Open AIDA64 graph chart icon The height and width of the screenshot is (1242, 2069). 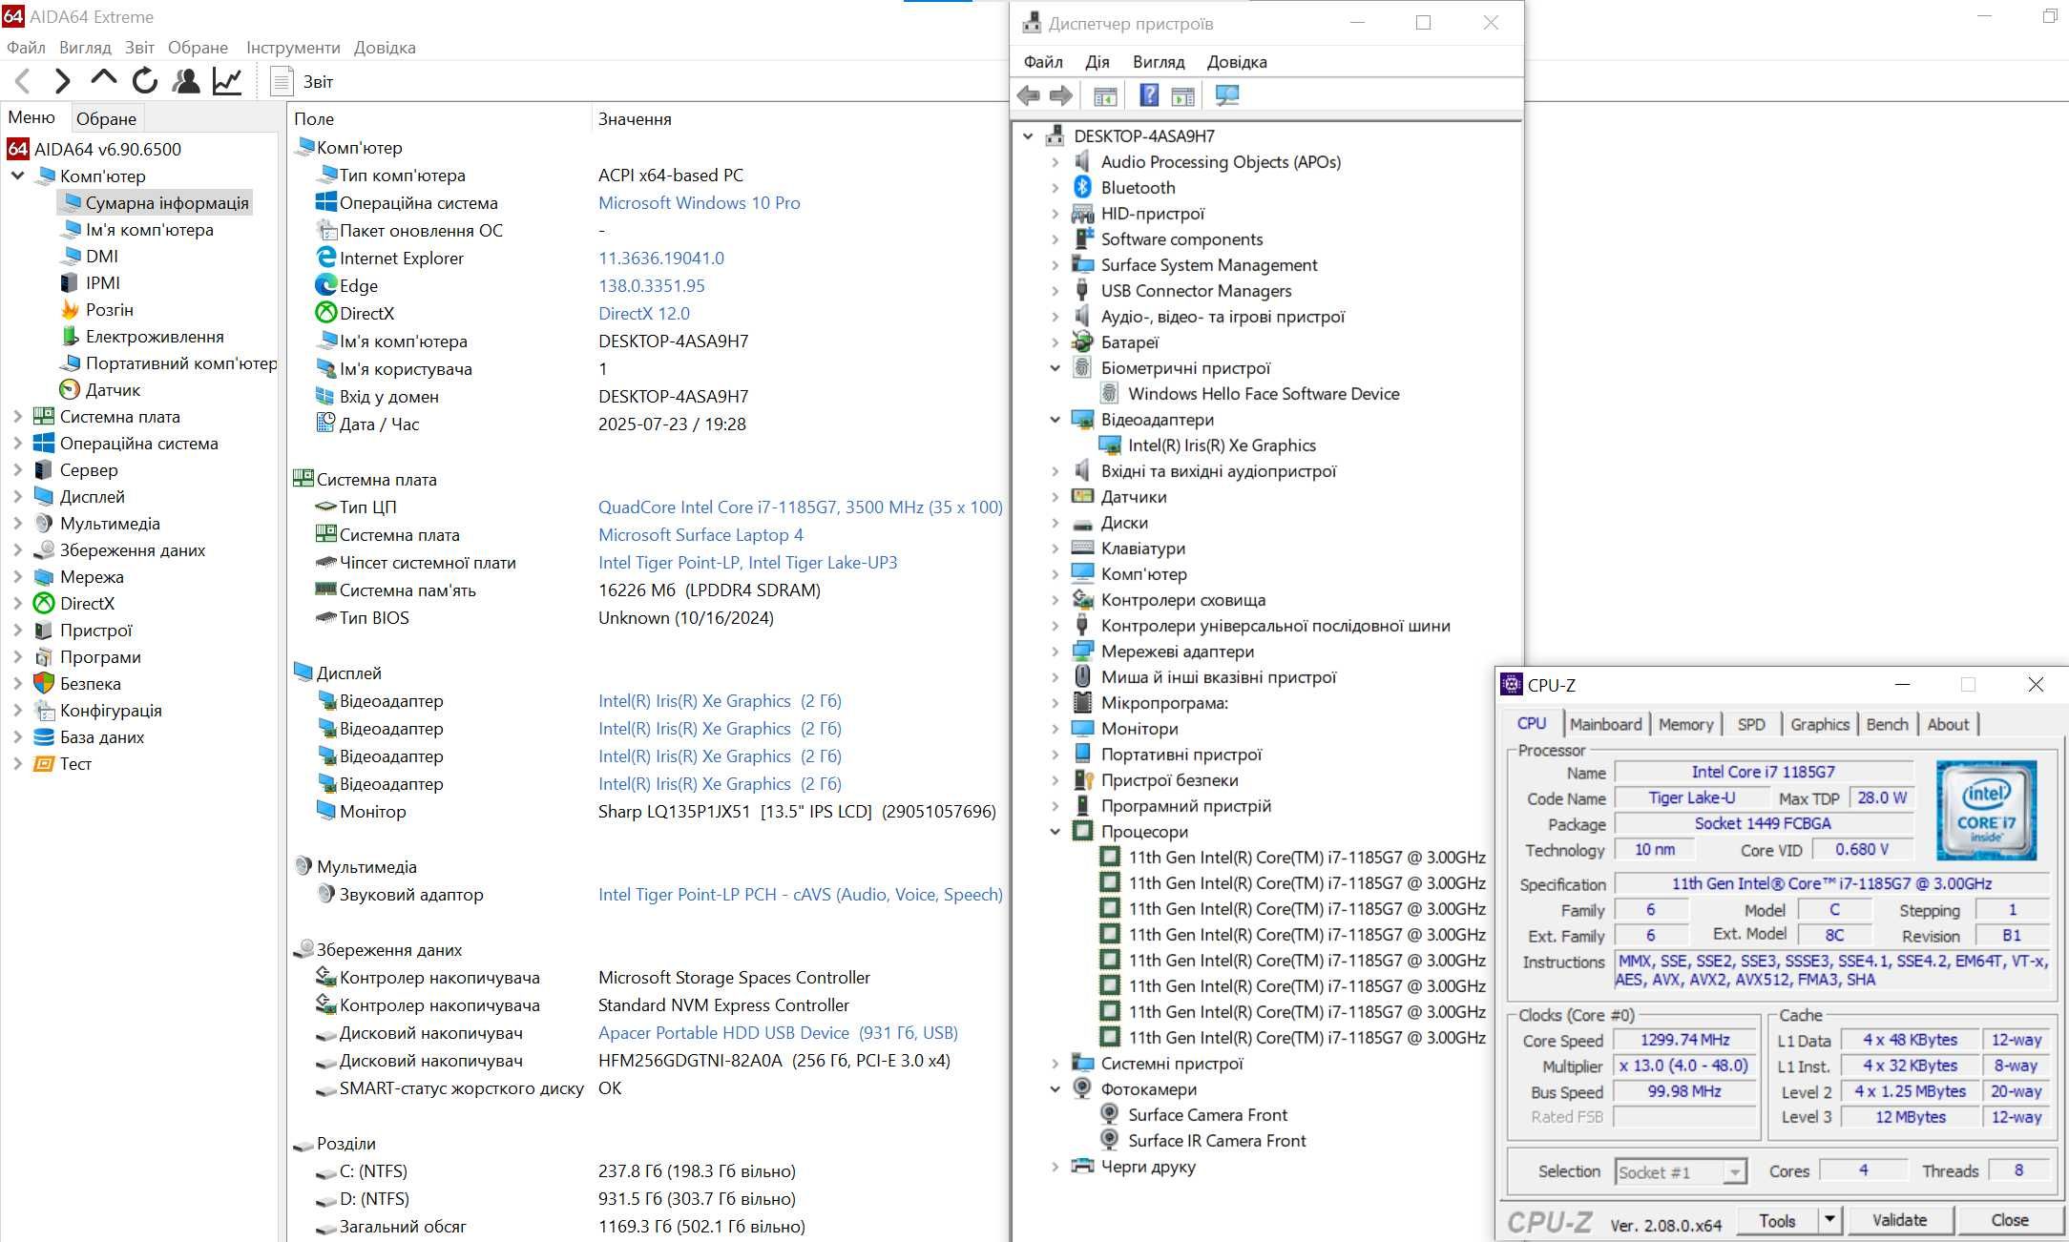(227, 81)
